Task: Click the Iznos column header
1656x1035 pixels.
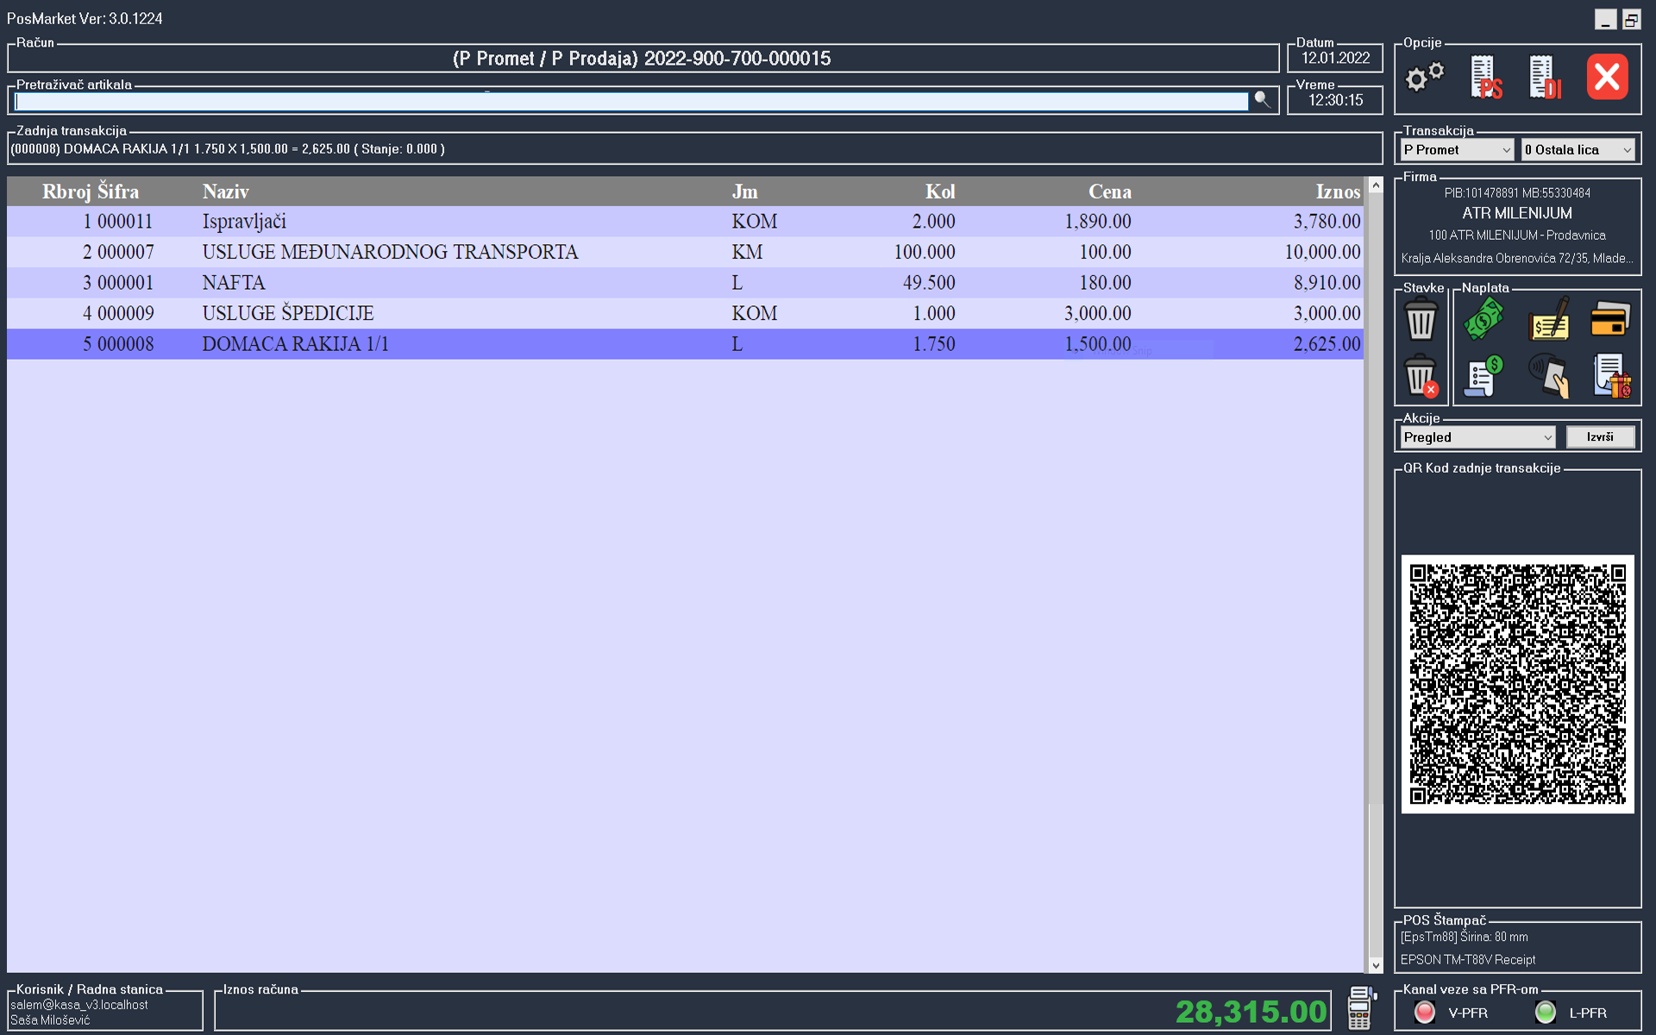Action: pos(1338,191)
